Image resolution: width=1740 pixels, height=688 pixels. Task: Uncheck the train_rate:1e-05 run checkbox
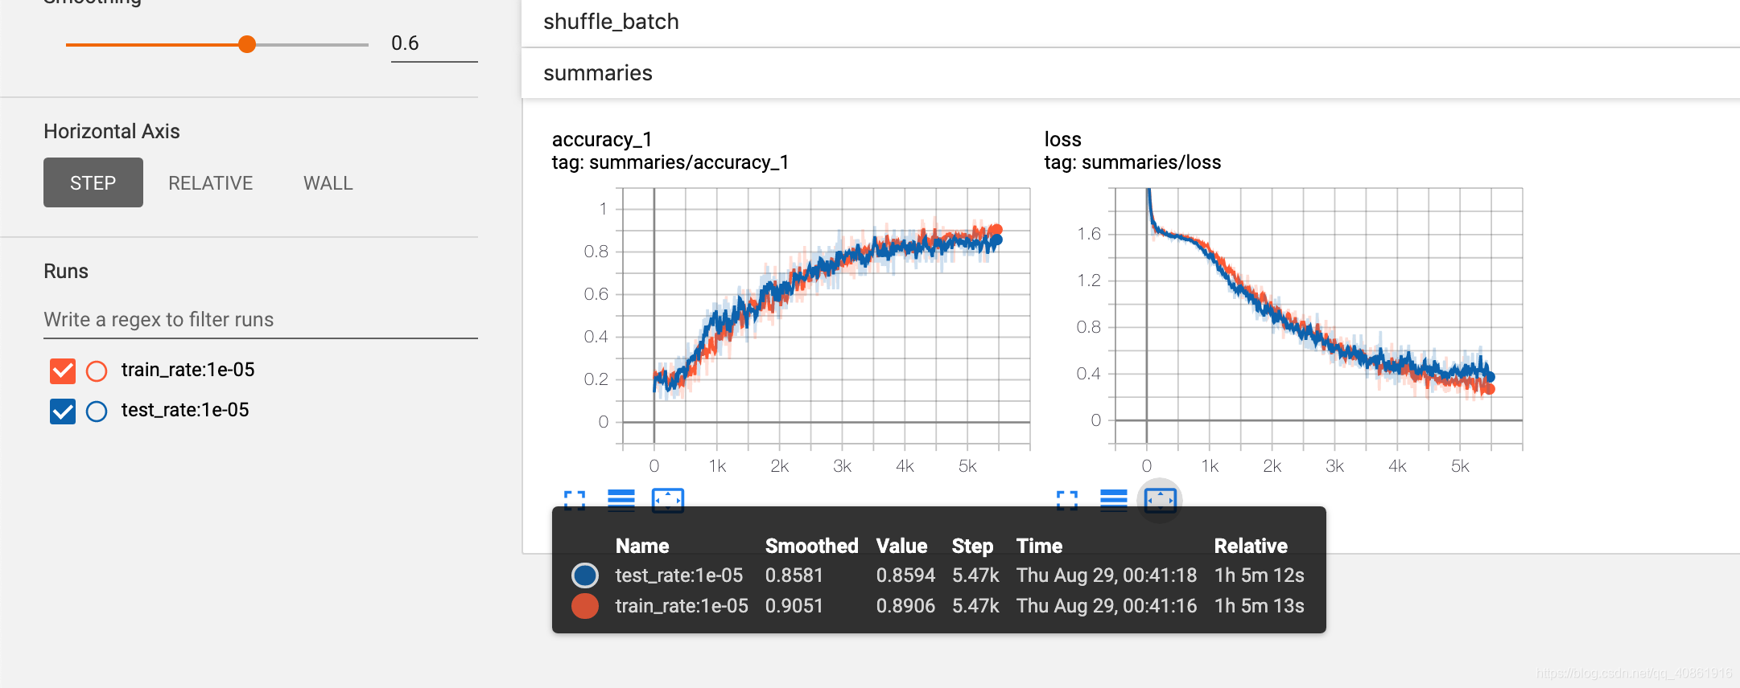pos(63,371)
